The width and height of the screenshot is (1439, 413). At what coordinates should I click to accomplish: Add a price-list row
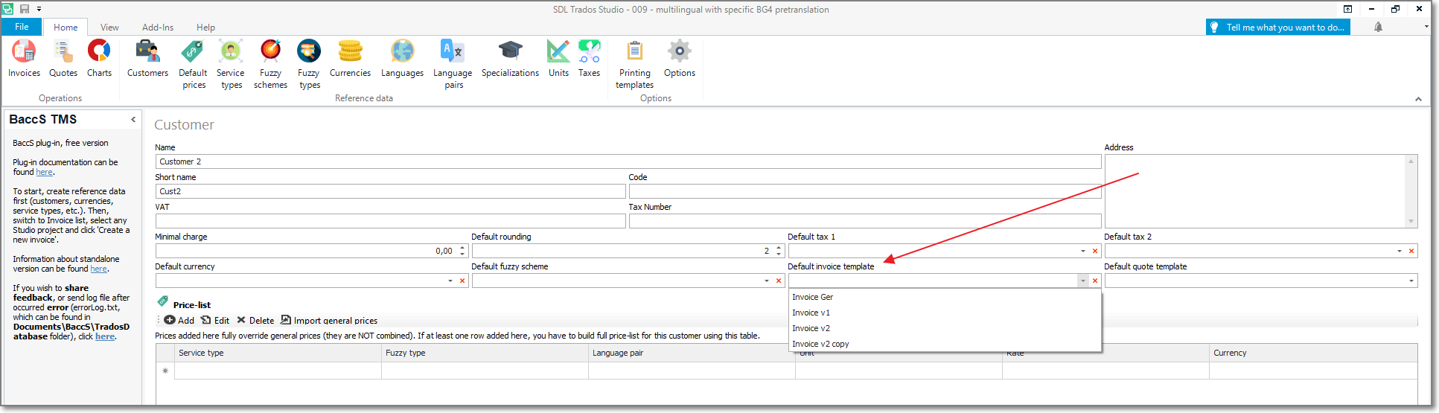[179, 320]
